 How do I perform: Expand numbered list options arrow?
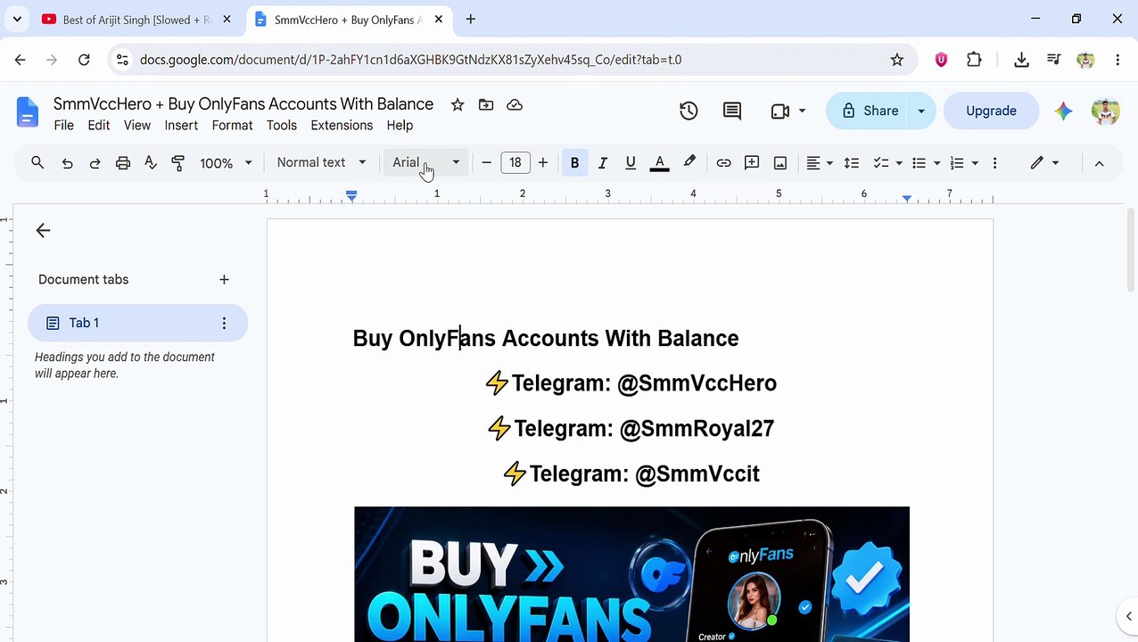click(x=975, y=163)
